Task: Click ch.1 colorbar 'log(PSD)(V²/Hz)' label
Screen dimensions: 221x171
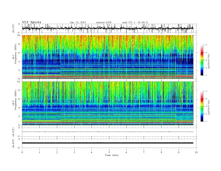Action: pos(209,61)
